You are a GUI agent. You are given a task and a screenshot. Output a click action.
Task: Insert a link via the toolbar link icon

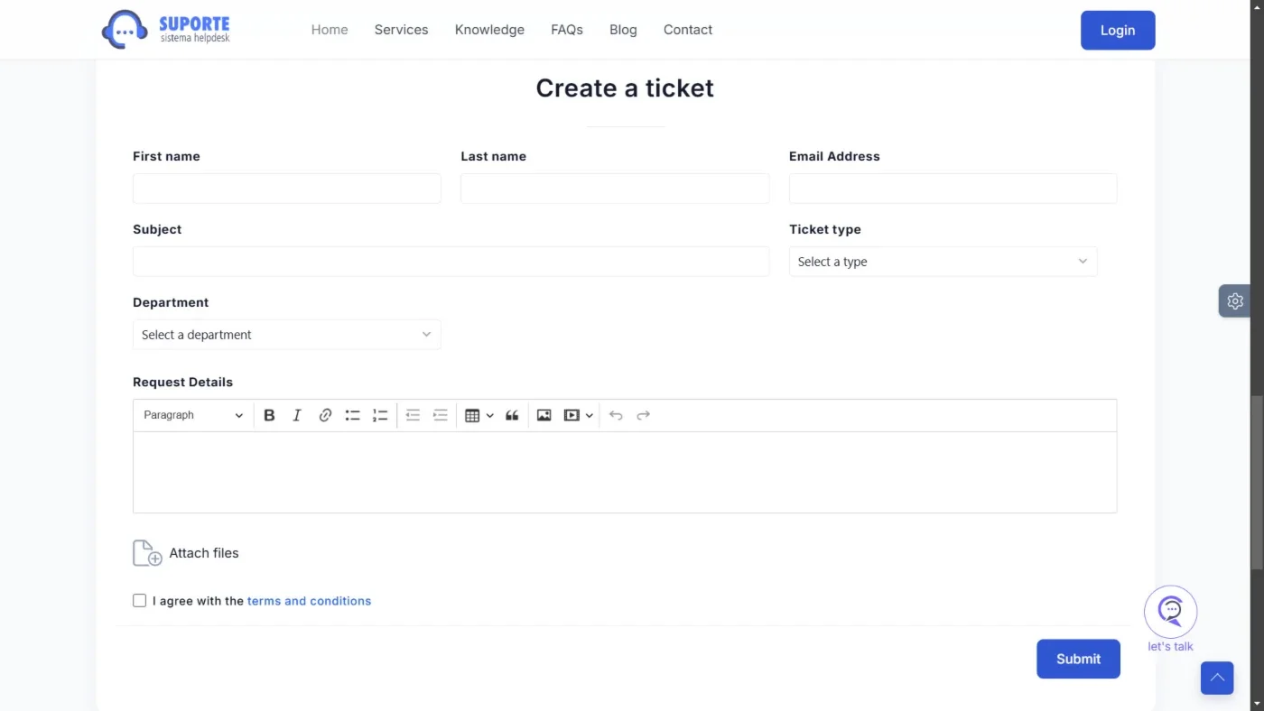click(x=325, y=415)
